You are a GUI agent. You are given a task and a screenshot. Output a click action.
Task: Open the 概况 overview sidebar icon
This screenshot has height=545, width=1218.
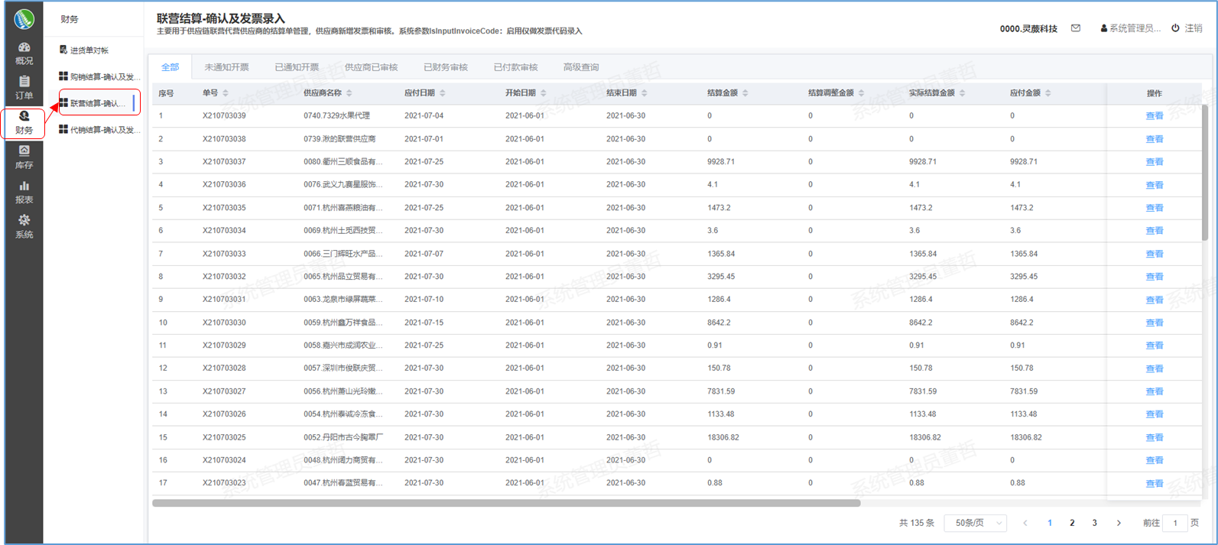point(24,53)
